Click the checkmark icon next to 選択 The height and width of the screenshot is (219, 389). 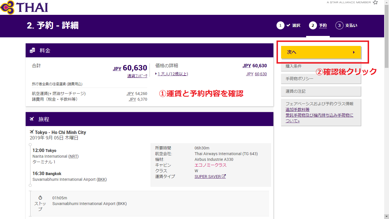(x=288, y=25)
